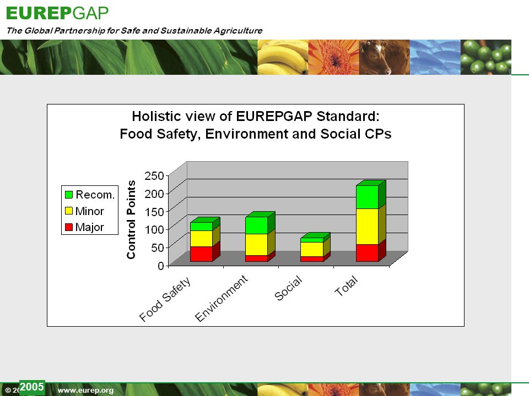Select the red Major segment of Total bar
The width and height of the screenshot is (529, 396).
tap(367, 253)
